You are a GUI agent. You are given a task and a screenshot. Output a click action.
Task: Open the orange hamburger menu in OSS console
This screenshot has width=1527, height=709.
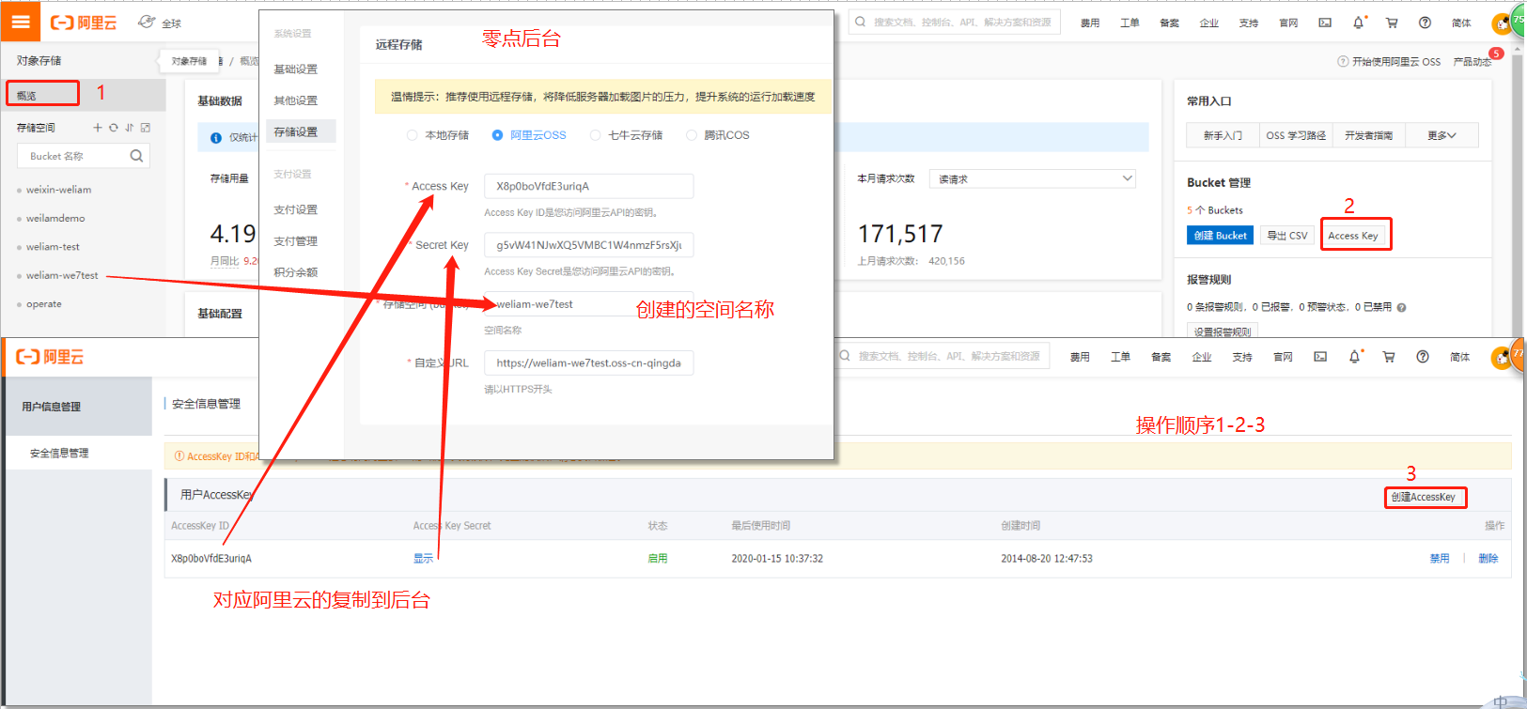click(x=21, y=22)
